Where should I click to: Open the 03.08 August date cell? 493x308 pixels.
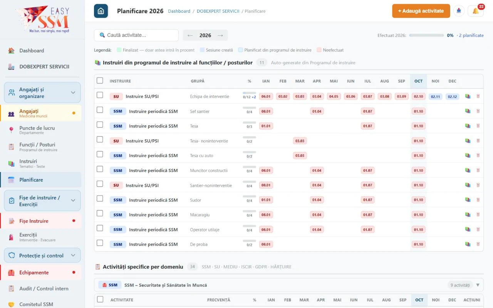click(384, 97)
